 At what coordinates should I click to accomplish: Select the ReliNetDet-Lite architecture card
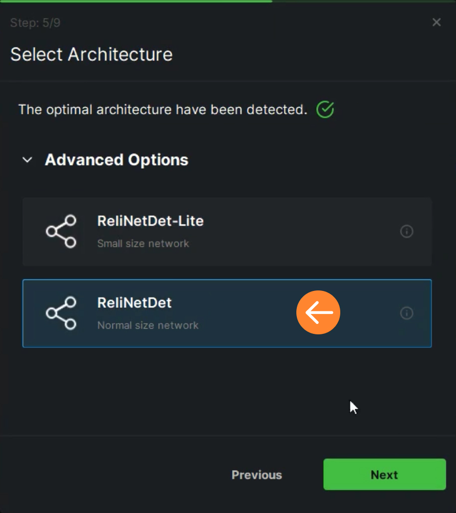coord(227,232)
